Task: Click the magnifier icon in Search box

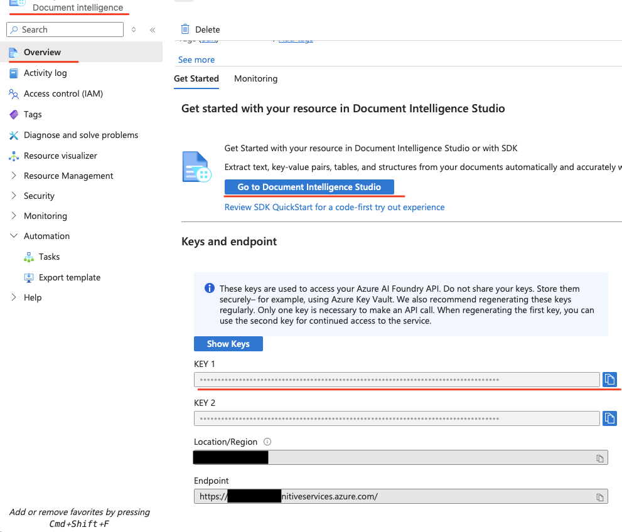Action: point(14,29)
